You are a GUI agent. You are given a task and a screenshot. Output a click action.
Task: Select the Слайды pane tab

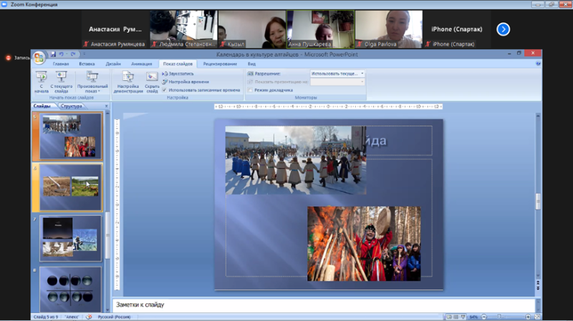click(42, 106)
